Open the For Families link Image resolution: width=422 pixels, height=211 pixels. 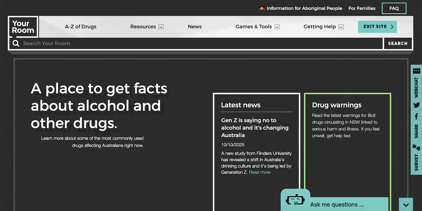coord(362,8)
